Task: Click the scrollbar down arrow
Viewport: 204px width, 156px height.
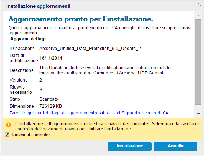Action: [x=198, y=114]
